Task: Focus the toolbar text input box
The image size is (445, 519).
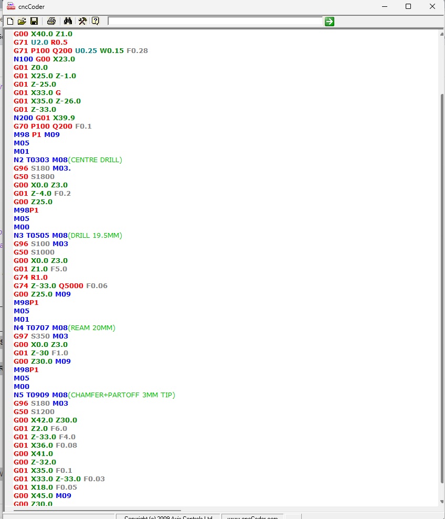Action: coord(215,21)
